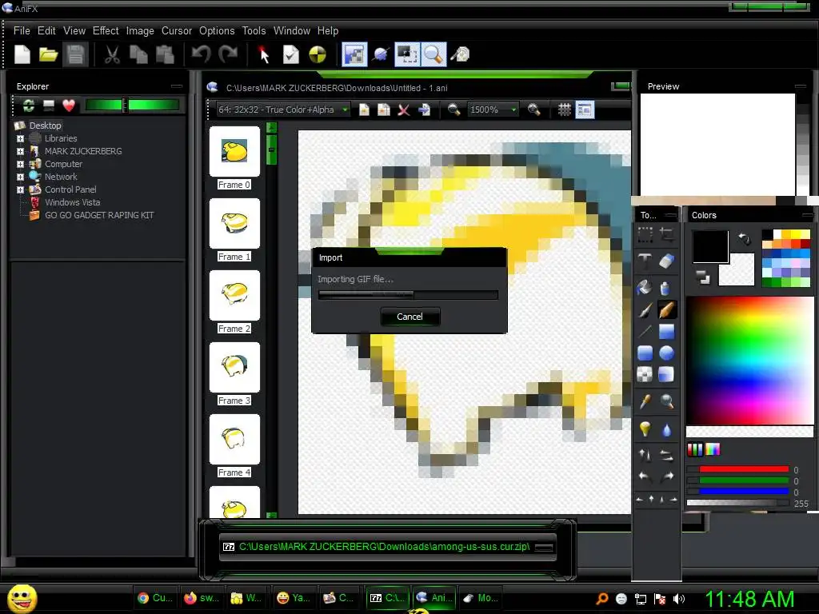Open the 32x32 True Color+Alpha format dropdown
The image size is (819, 614).
(284, 110)
